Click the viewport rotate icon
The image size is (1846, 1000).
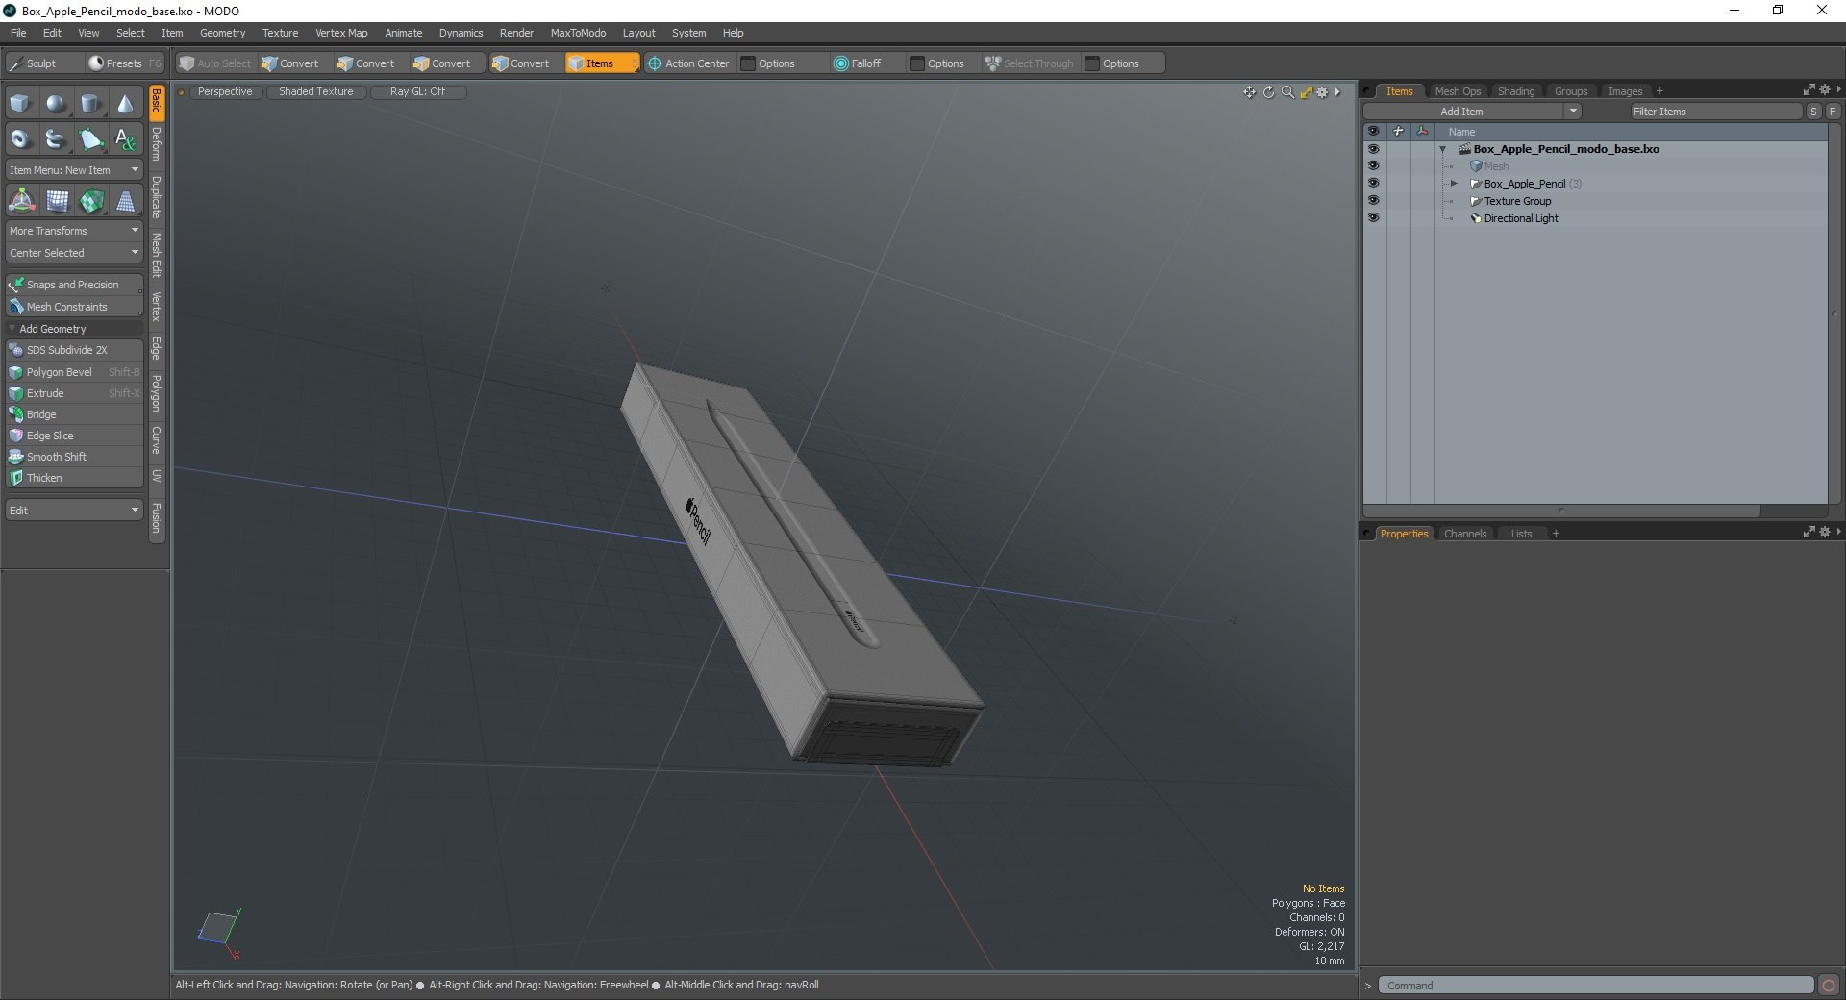[x=1268, y=92]
